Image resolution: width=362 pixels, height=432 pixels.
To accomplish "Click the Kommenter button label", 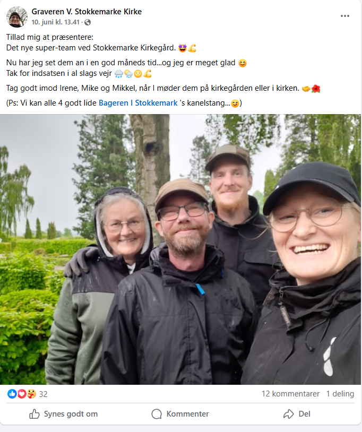I will (187, 414).
